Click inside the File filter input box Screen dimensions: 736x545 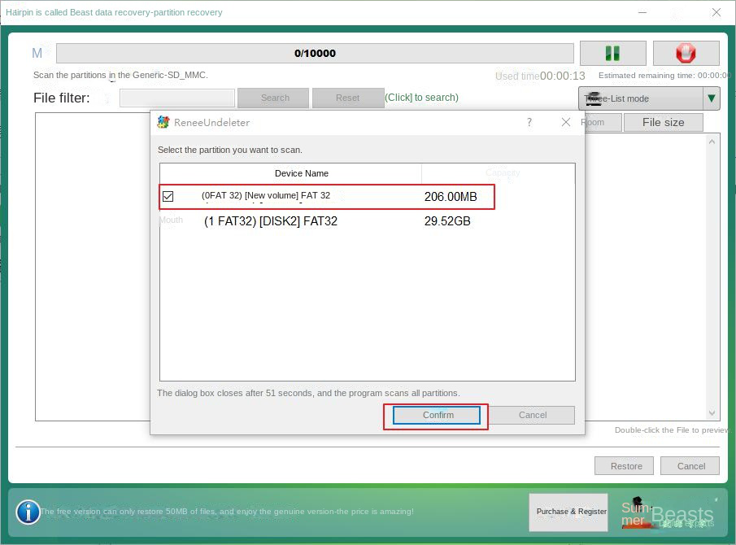(176, 98)
